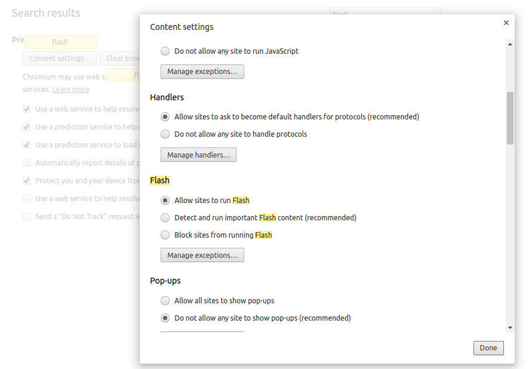Screen dimensions: 532x369
Task: Choose 'Detect and run important Flash content'
Action: [165, 218]
